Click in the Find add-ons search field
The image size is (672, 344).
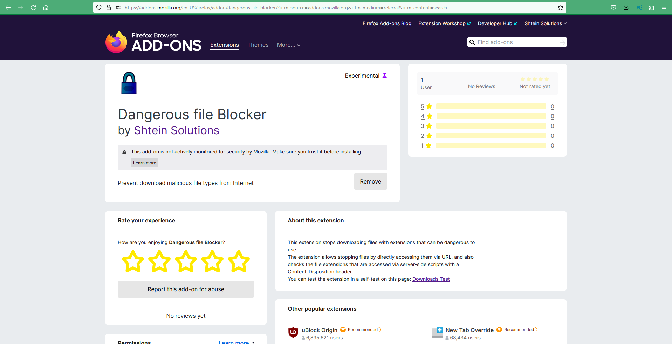517,42
